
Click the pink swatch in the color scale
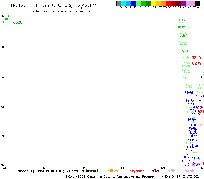193,3
